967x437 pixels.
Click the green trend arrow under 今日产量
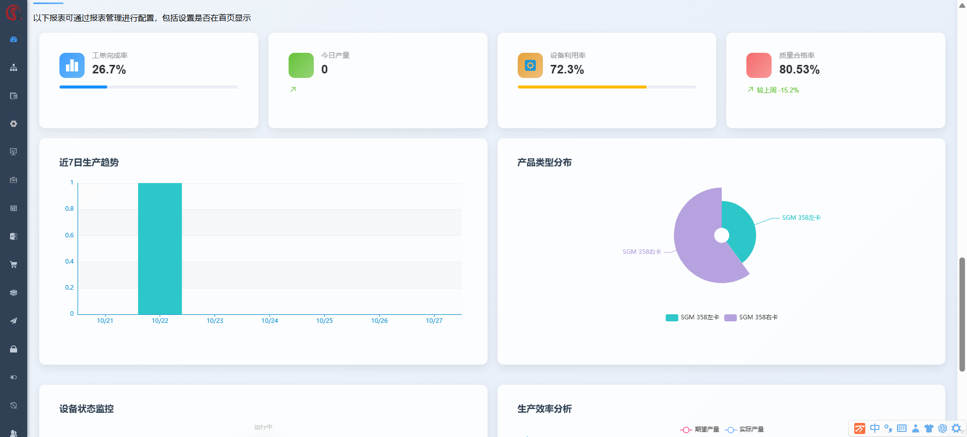click(x=293, y=90)
